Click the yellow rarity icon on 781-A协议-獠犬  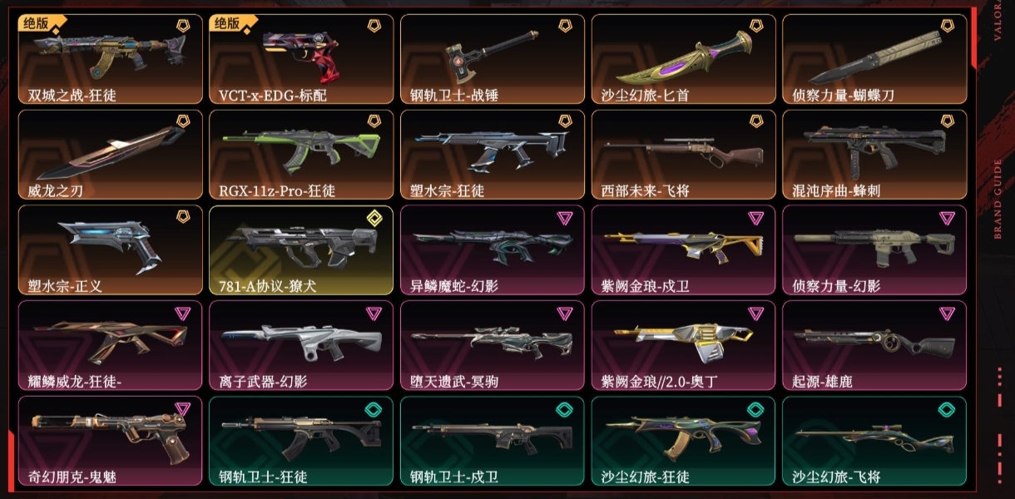point(374,217)
